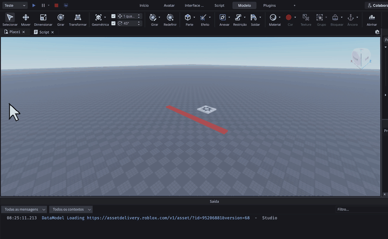Image resolution: width=388 pixels, height=239 pixels.
Task: Start play test with blue play button
Action: coord(34,5)
